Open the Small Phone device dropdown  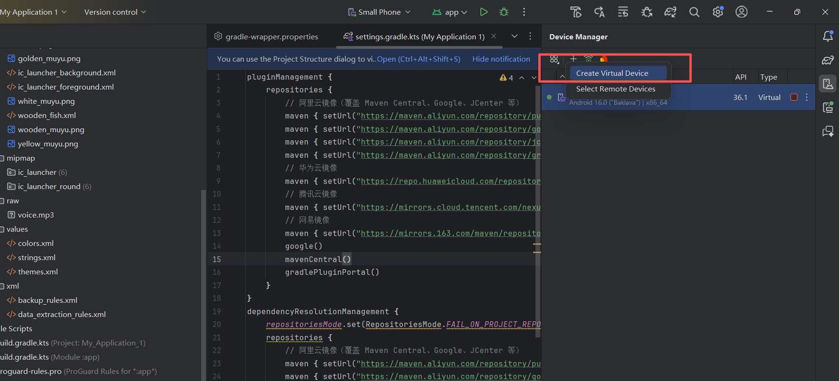[x=379, y=12]
